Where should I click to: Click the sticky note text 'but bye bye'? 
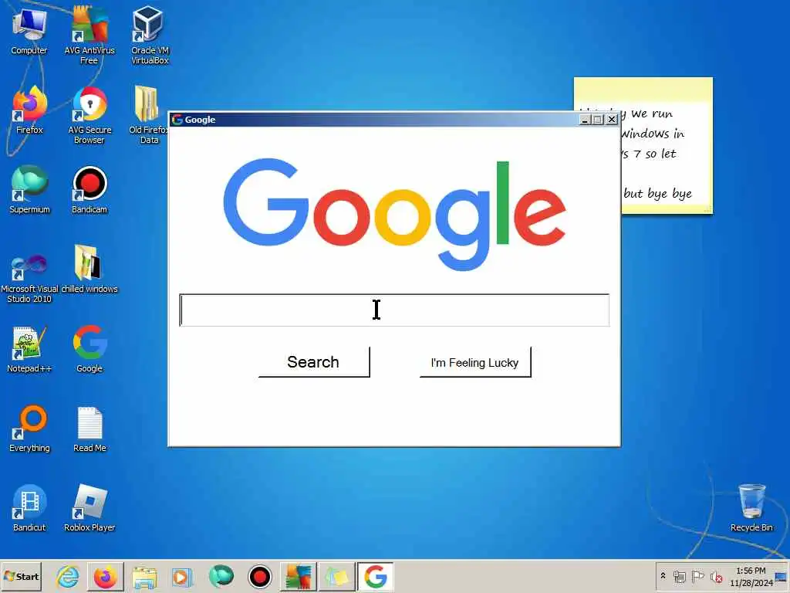[x=657, y=194]
